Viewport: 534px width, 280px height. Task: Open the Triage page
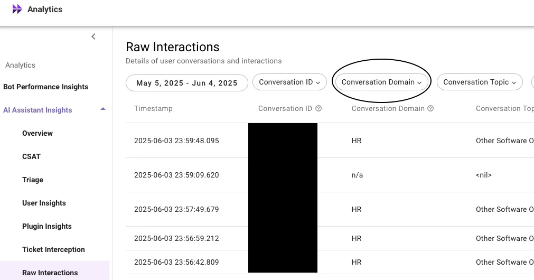(33, 180)
